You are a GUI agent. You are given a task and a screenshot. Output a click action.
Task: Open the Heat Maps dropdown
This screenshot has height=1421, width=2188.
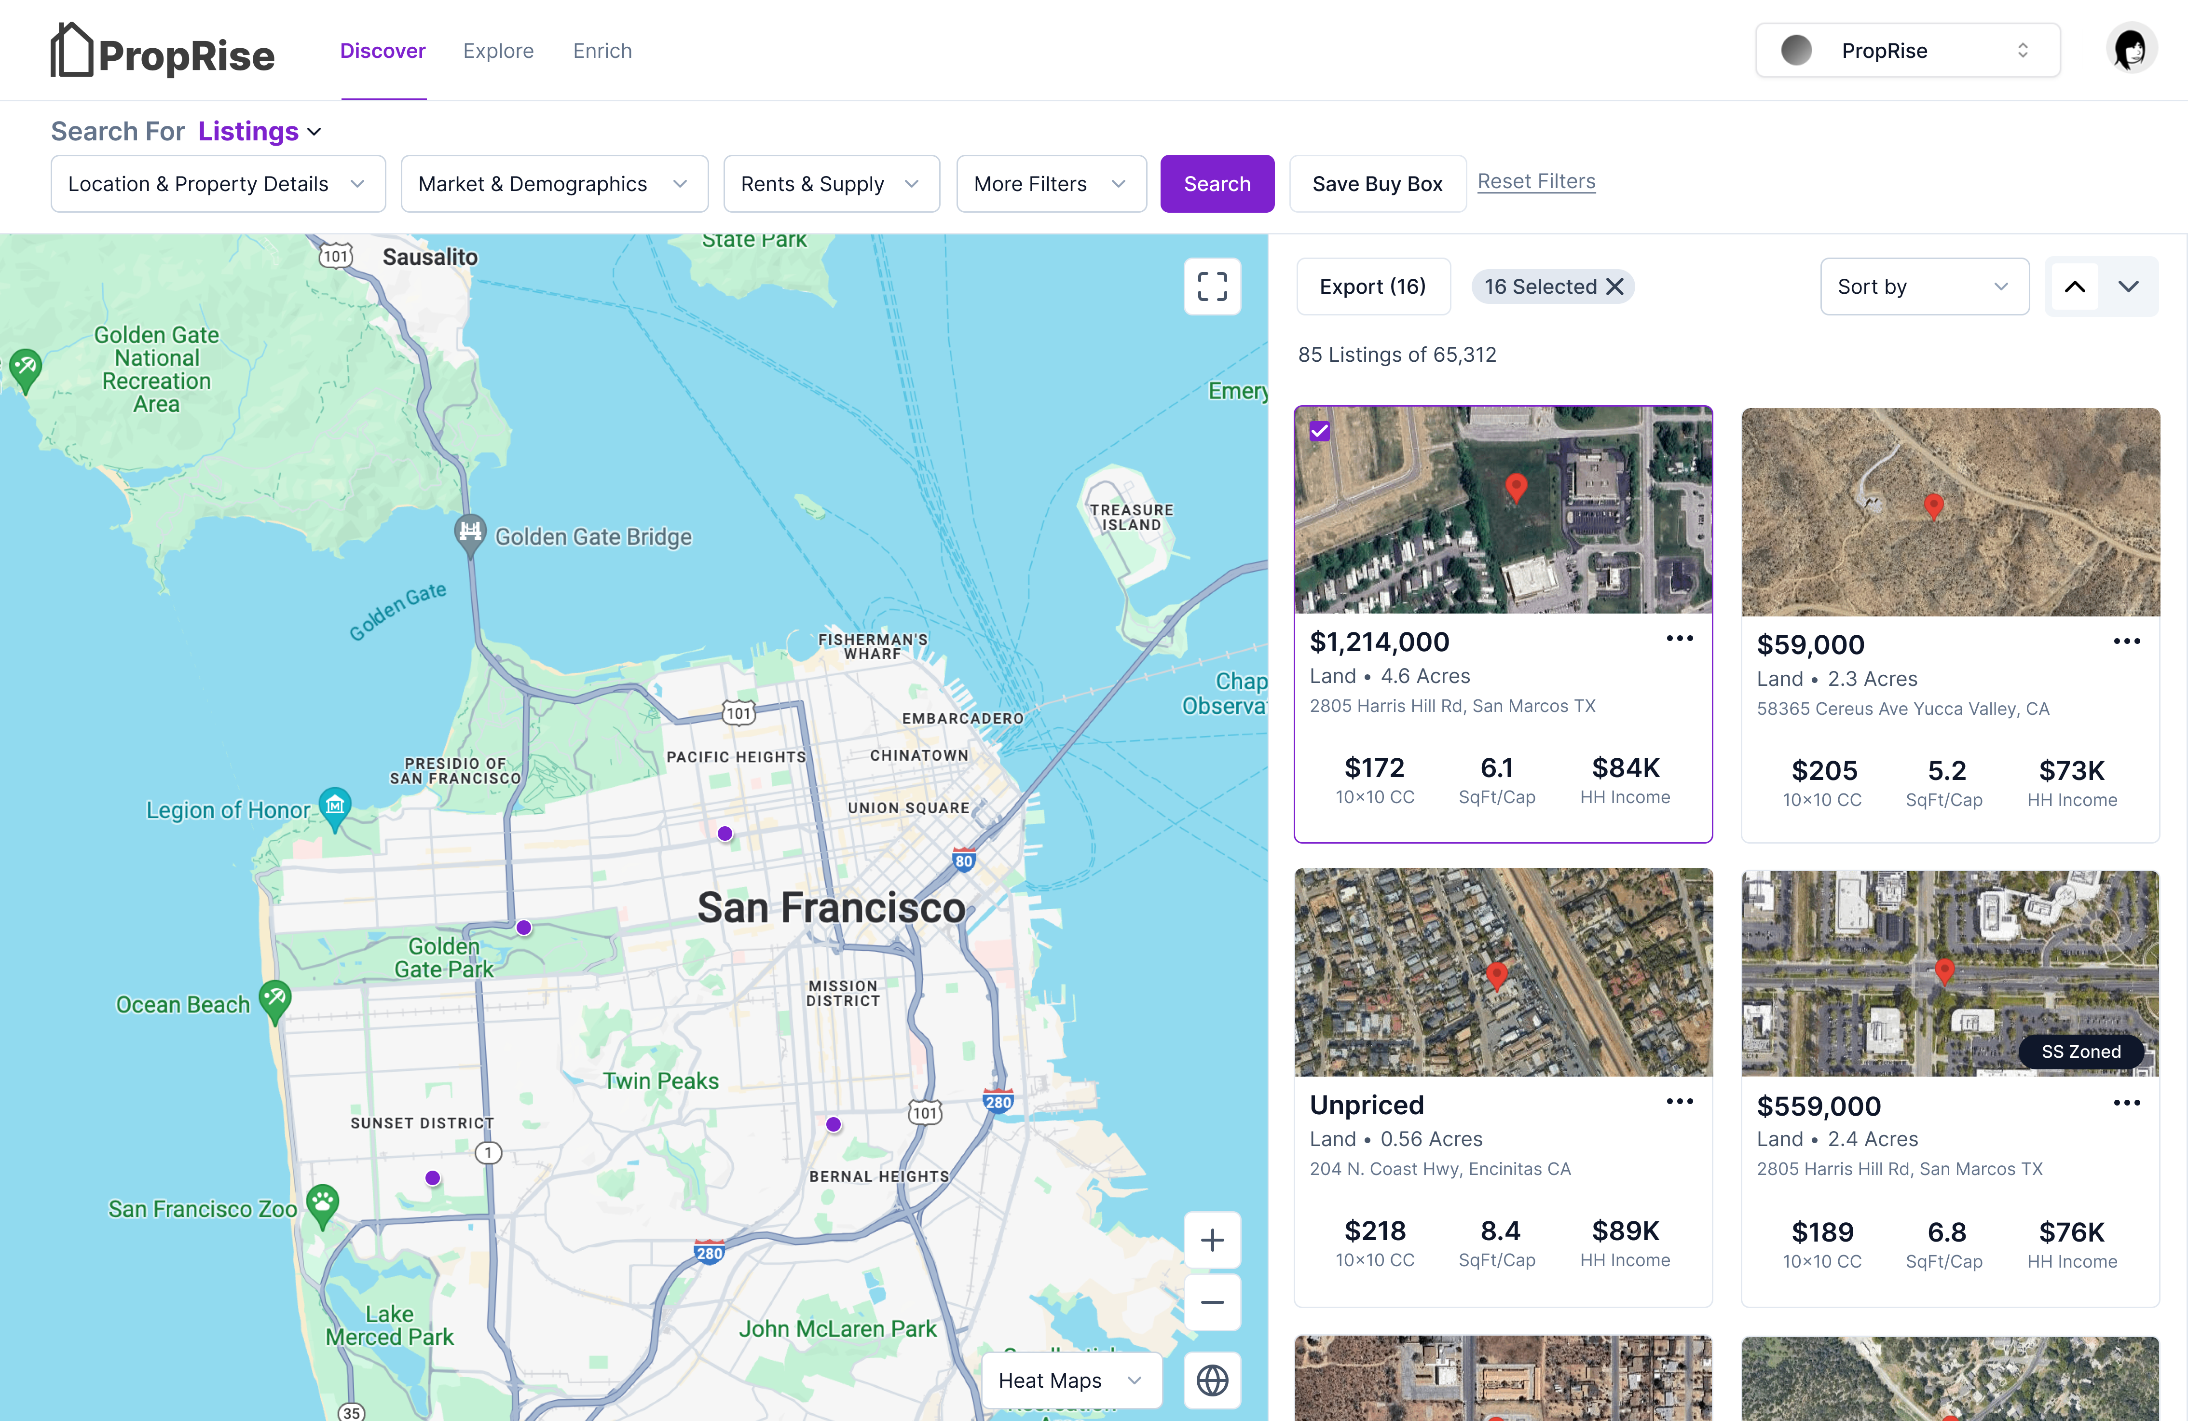[x=1071, y=1380]
